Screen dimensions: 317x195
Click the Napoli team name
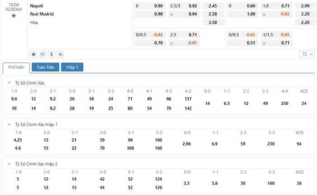pyautogui.click(x=37, y=6)
